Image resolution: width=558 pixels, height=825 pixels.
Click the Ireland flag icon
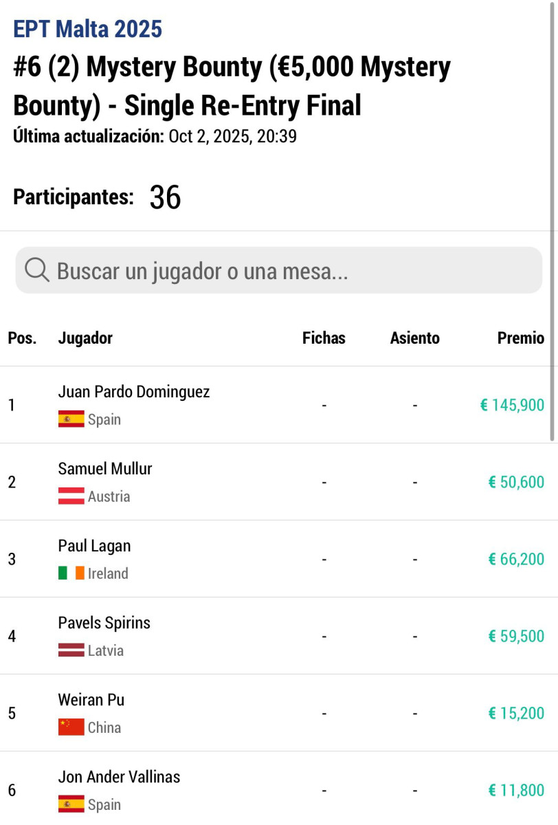coord(71,573)
